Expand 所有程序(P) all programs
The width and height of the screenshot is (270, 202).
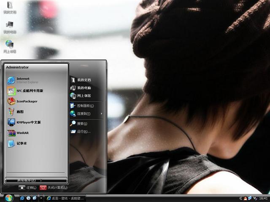click(x=36, y=180)
